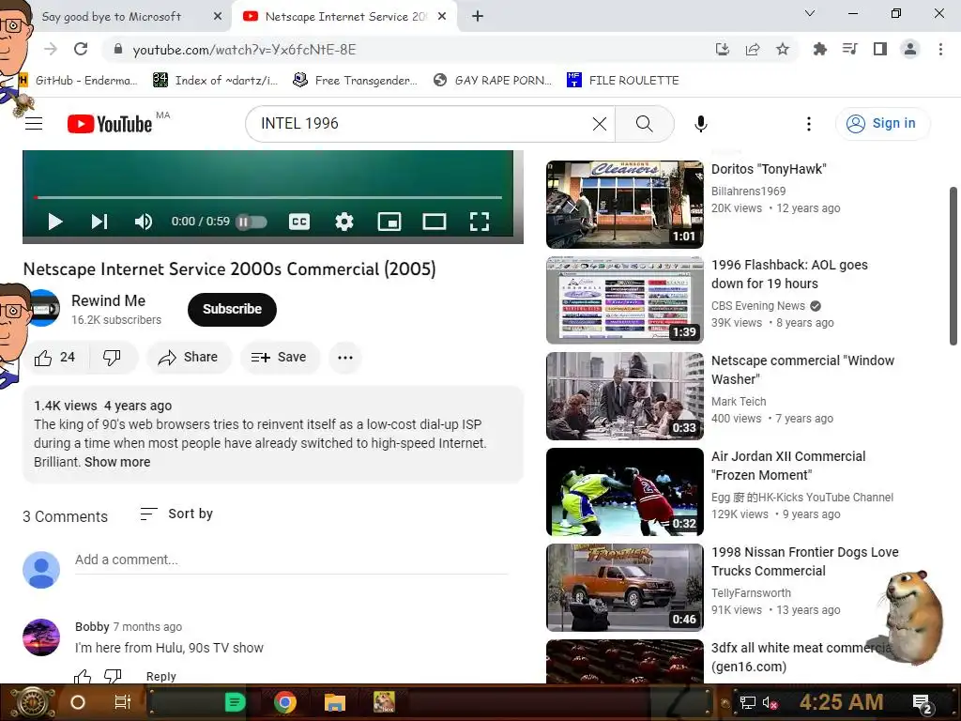Save video to a playlist
This screenshot has height=721, width=961.
(x=280, y=358)
